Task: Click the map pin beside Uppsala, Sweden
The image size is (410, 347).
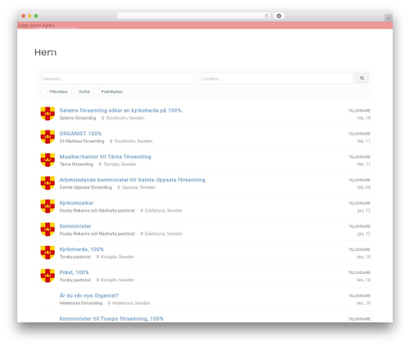Action: click(119, 188)
